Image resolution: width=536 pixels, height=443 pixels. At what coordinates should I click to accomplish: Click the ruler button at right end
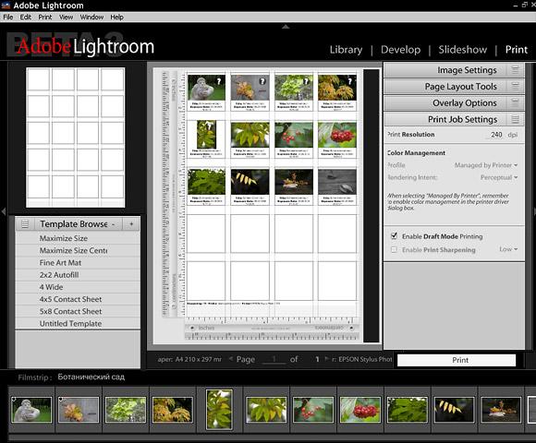pyautogui.click(x=351, y=328)
